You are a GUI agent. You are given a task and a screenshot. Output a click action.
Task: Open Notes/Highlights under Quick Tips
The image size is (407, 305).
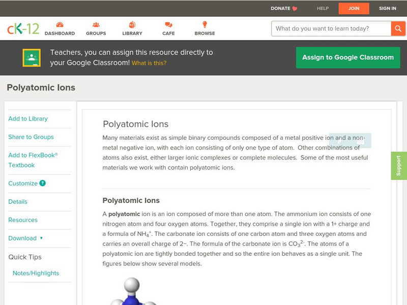(x=36, y=273)
